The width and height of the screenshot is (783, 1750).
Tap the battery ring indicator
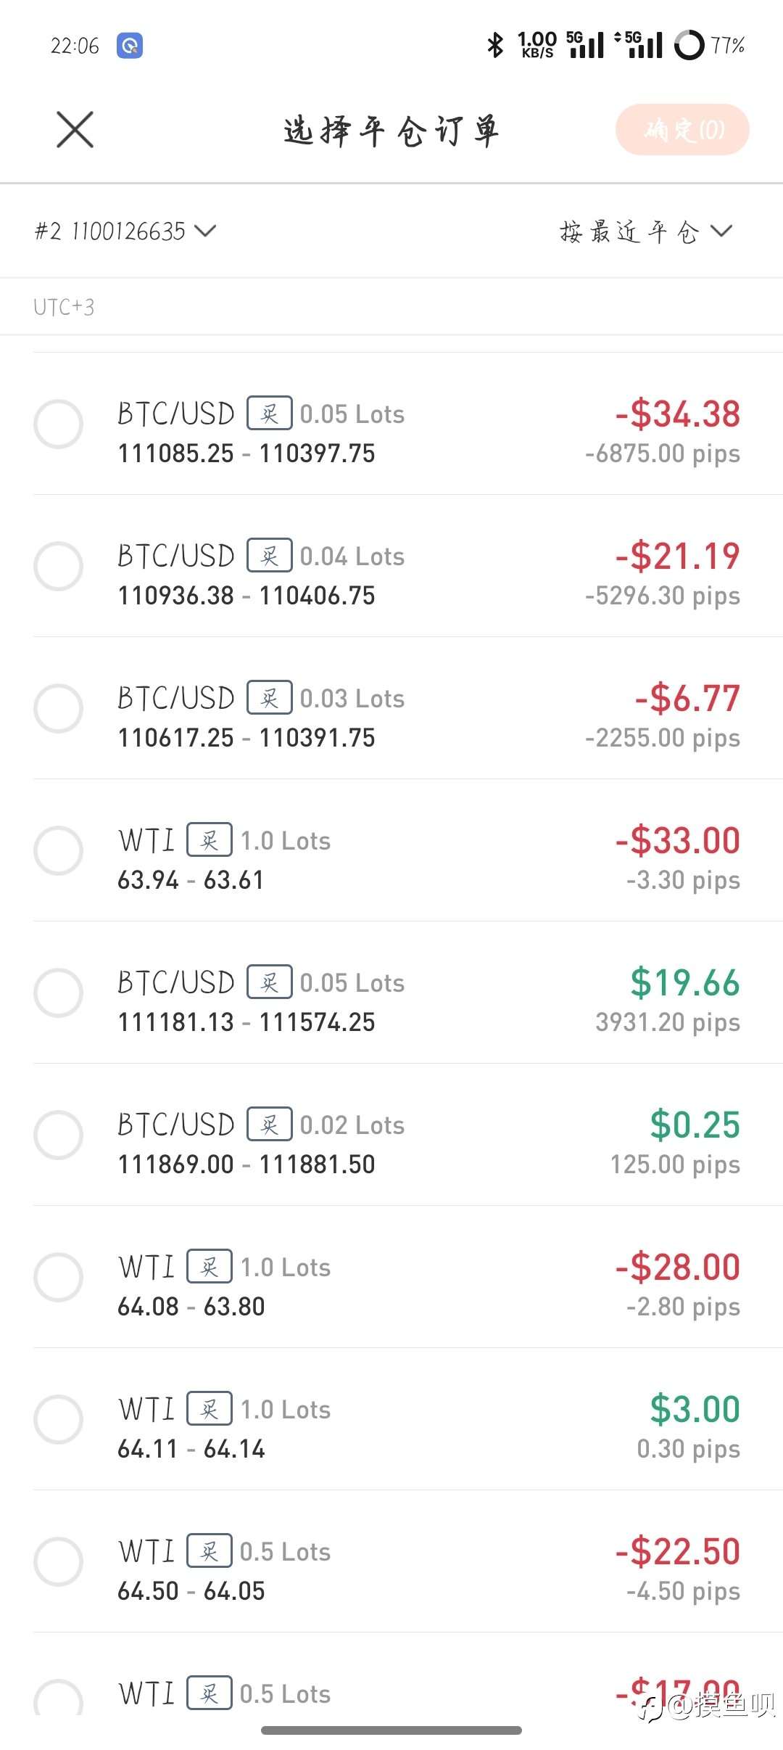(689, 45)
